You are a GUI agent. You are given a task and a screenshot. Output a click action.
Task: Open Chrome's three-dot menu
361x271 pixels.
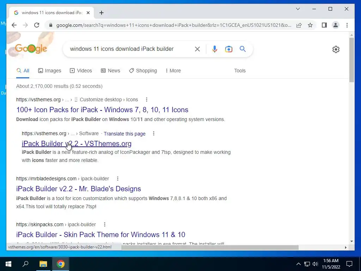pyautogui.click(x=347, y=25)
